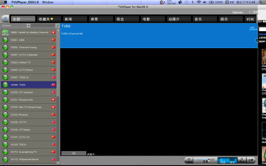The height and width of the screenshot is (166, 266).
Task: Click the China flag on 10007 CCTV-5 row
Action: (54, 55)
